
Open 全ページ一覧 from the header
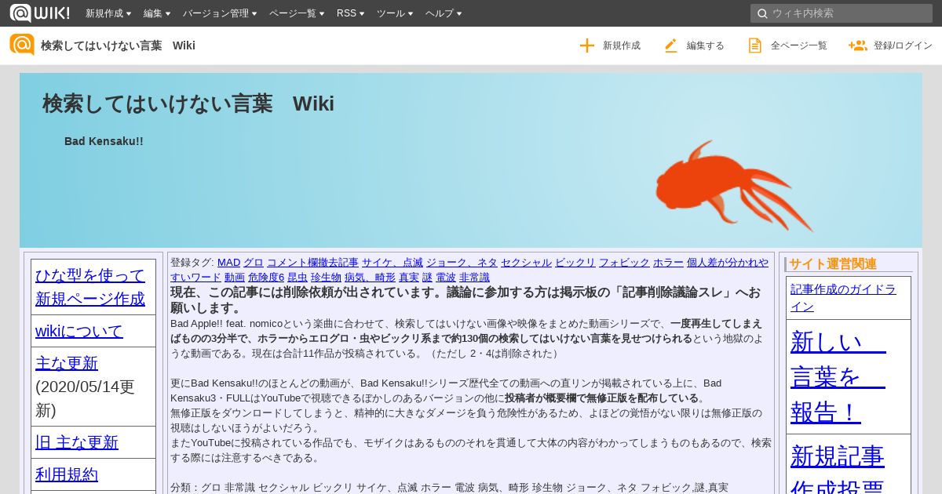(x=787, y=45)
